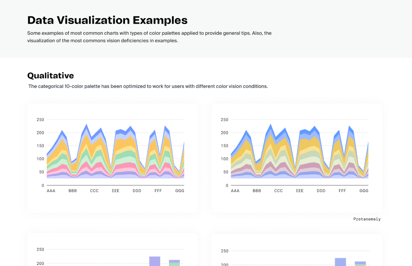Select the 250 tick on left chart

[x=40, y=120]
